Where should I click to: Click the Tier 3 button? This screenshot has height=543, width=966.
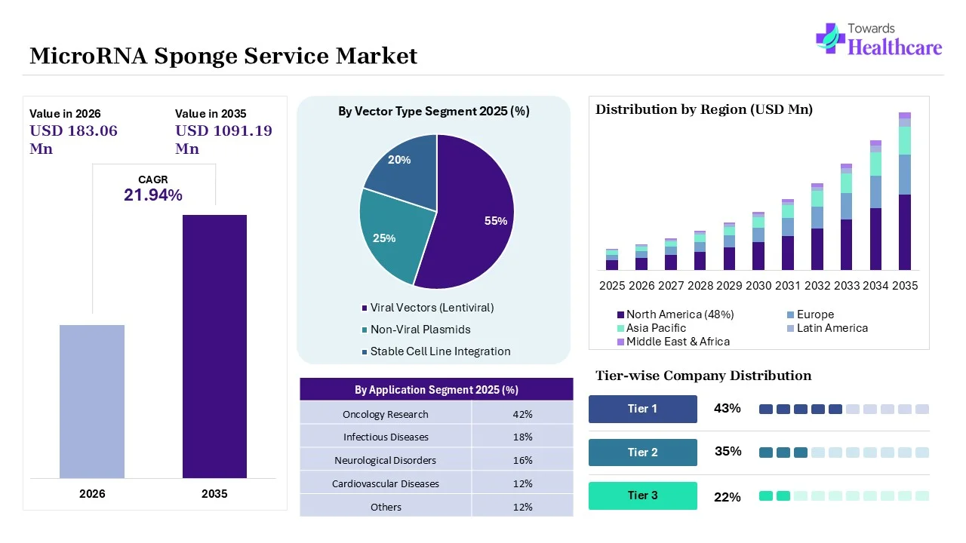[x=643, y=495]
